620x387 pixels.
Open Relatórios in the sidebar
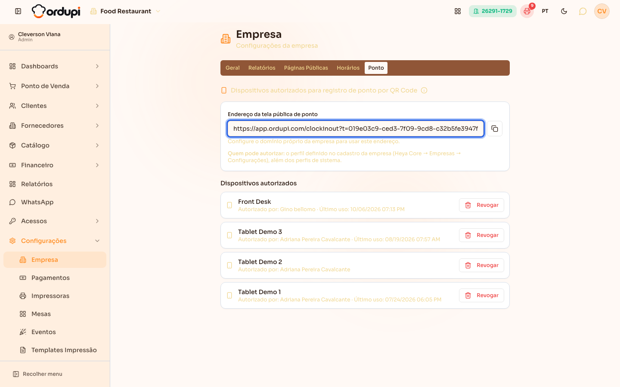(55, 184)
